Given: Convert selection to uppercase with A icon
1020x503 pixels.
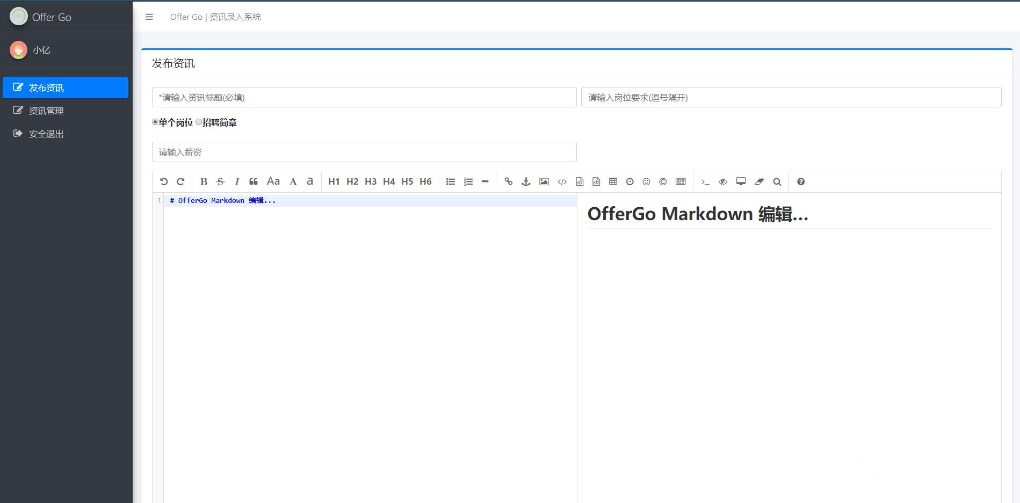Looking at the screenshot, I should tap(293, 181).
